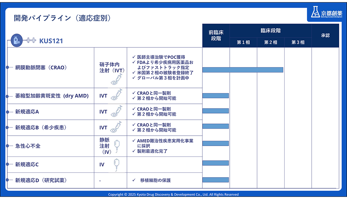
Task: Click the 第1相 column header
Action: (x=244, y=42)
